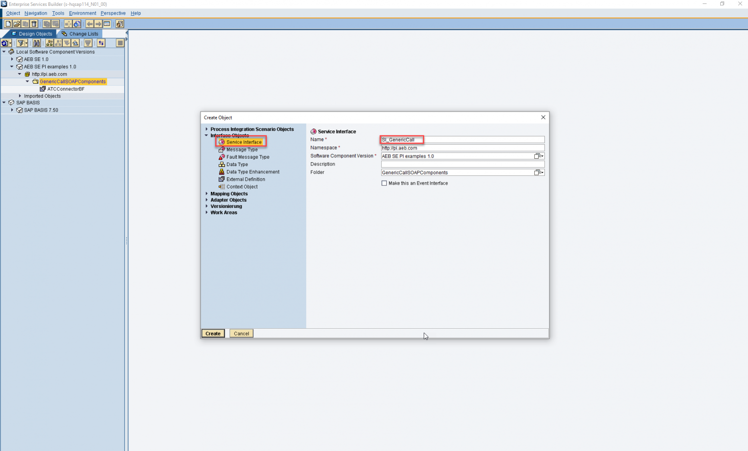Select the Message Type object icon
Screen dimensions: 748x451
pyautogui.click(x=222, y=150)
